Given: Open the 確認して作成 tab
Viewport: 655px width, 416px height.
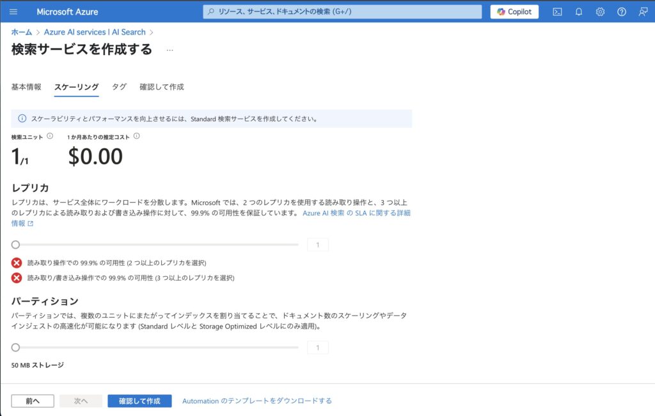Looking at the screenshot, I should click(162, 87).
